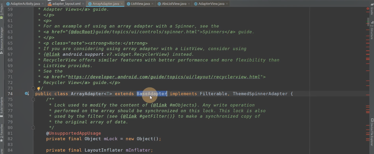Click the implemented-class gutter icon on line 74
The image size is (374, 154).
(x=27, y=94)
